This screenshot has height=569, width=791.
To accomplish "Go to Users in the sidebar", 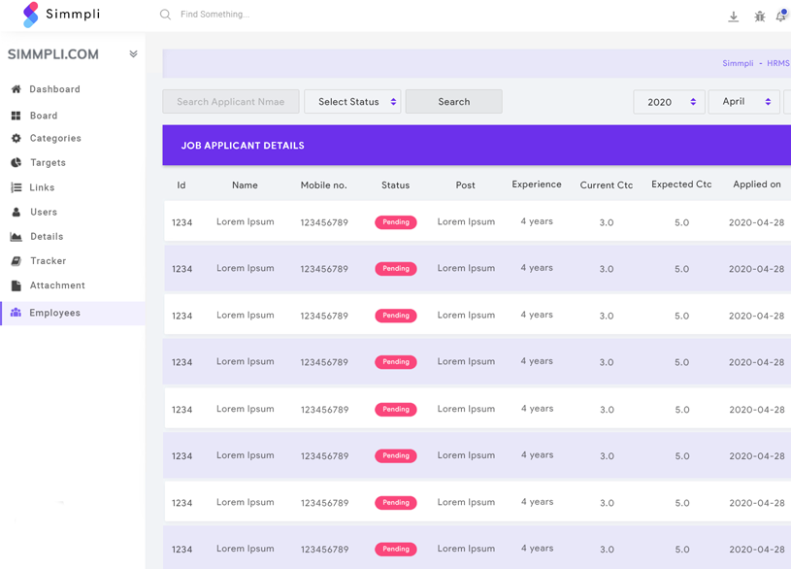I will pos(44,212).
